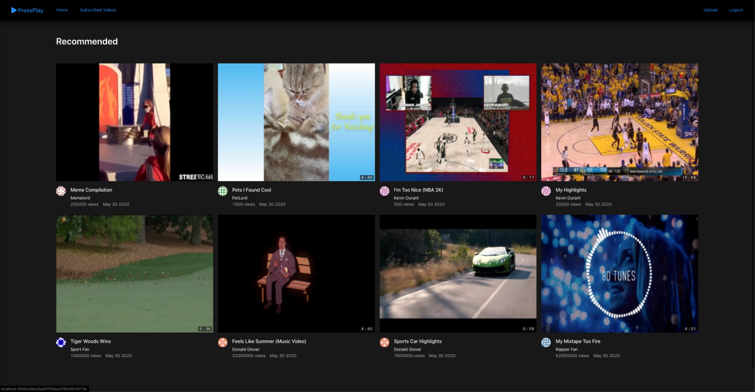The height and width of the screenshot is (392, 755).
Task: Play the Feels Like Summer thumbnail
Action: pos(296,273)
